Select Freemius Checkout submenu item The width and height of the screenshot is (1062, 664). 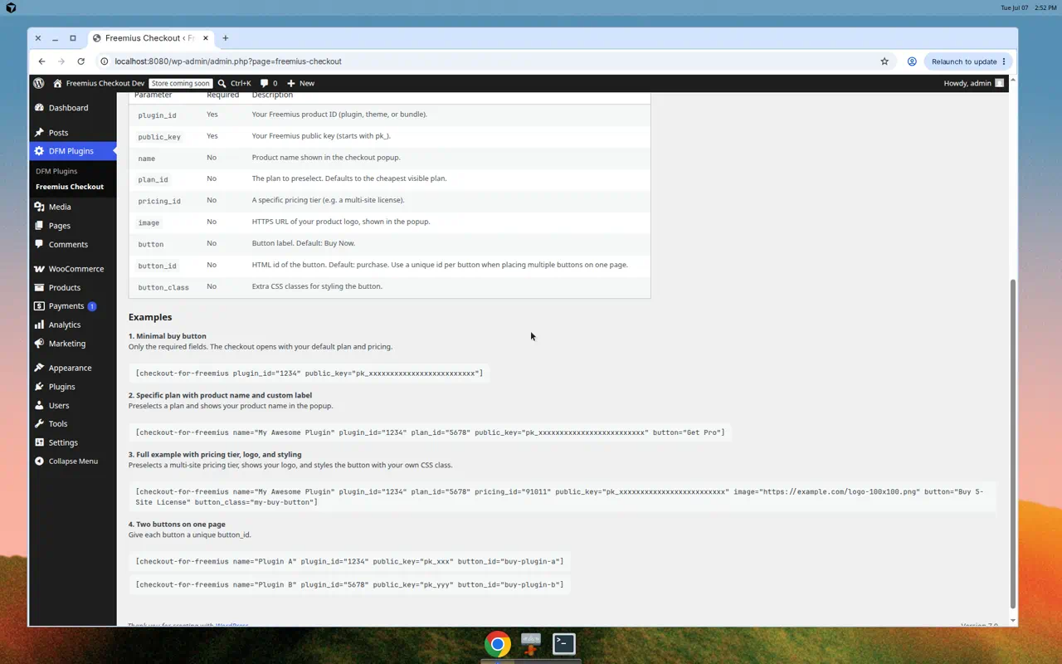click(70, 187)
